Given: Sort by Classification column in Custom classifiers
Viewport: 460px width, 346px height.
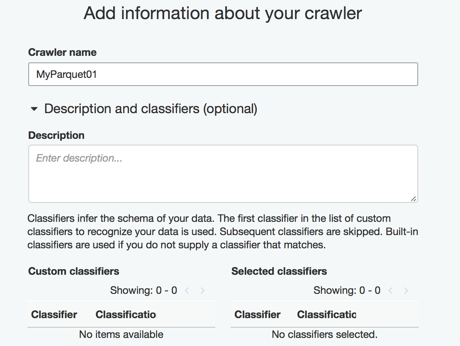Looking at the screenshot, I should (126, 315).
